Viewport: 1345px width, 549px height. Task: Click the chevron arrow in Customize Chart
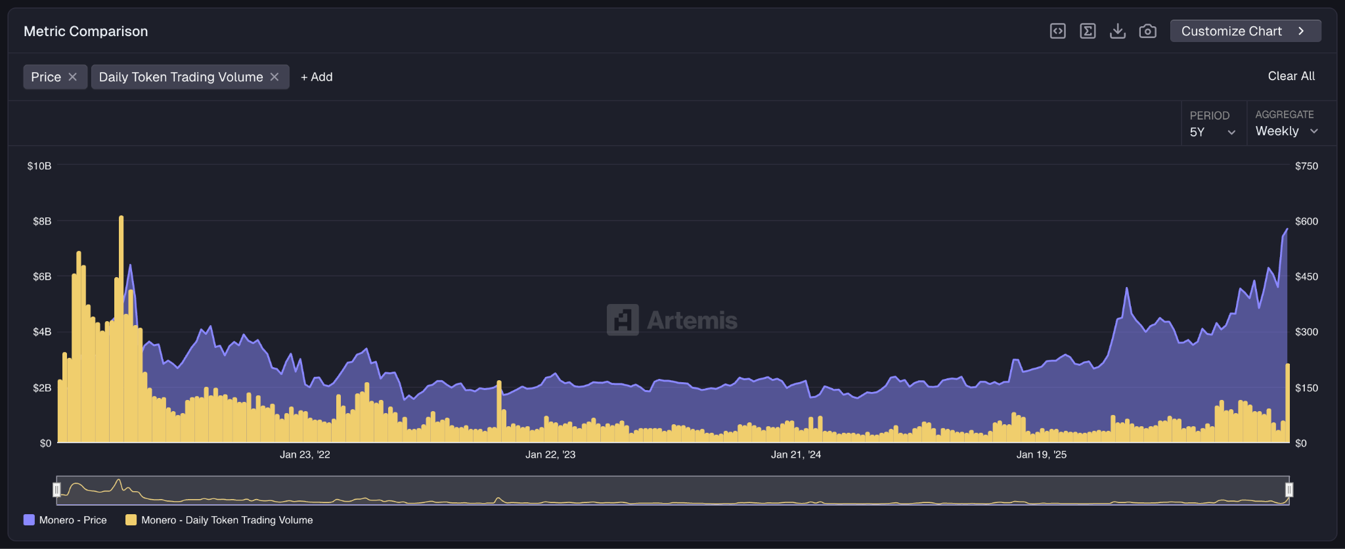point(1301,31)
